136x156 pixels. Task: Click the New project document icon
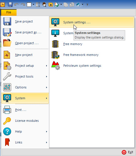pos(7,55)
